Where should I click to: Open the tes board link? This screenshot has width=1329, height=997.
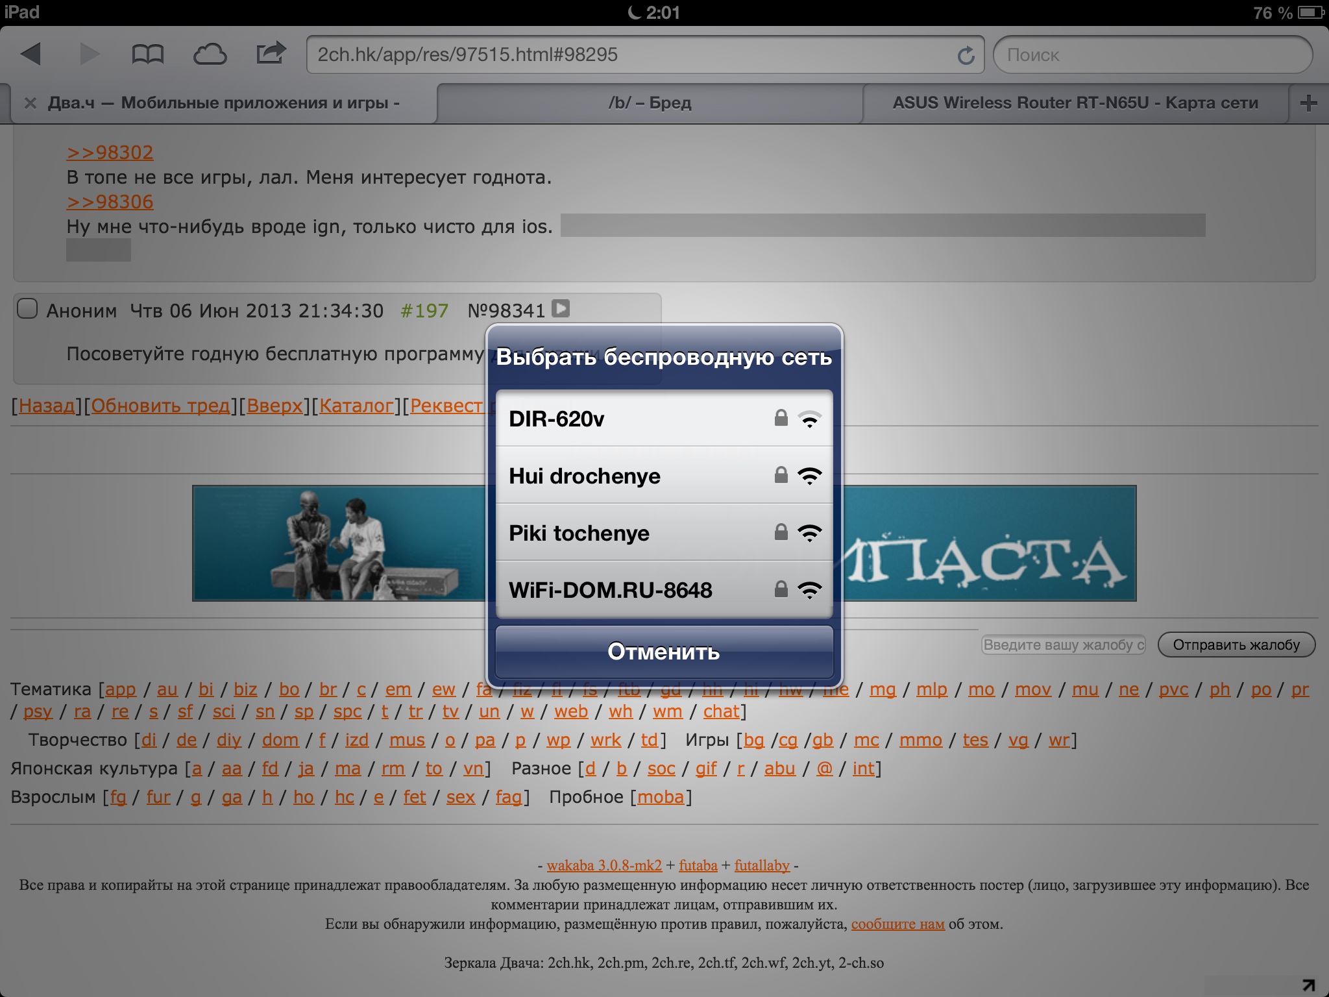pos(975,740)
